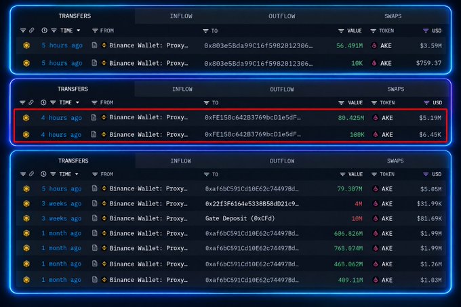Image resolution: width=461 pixels, height=307 pixels.
Task: Switch to OUTFLOW tab in the top panel
Action: [x=281, y=16]
